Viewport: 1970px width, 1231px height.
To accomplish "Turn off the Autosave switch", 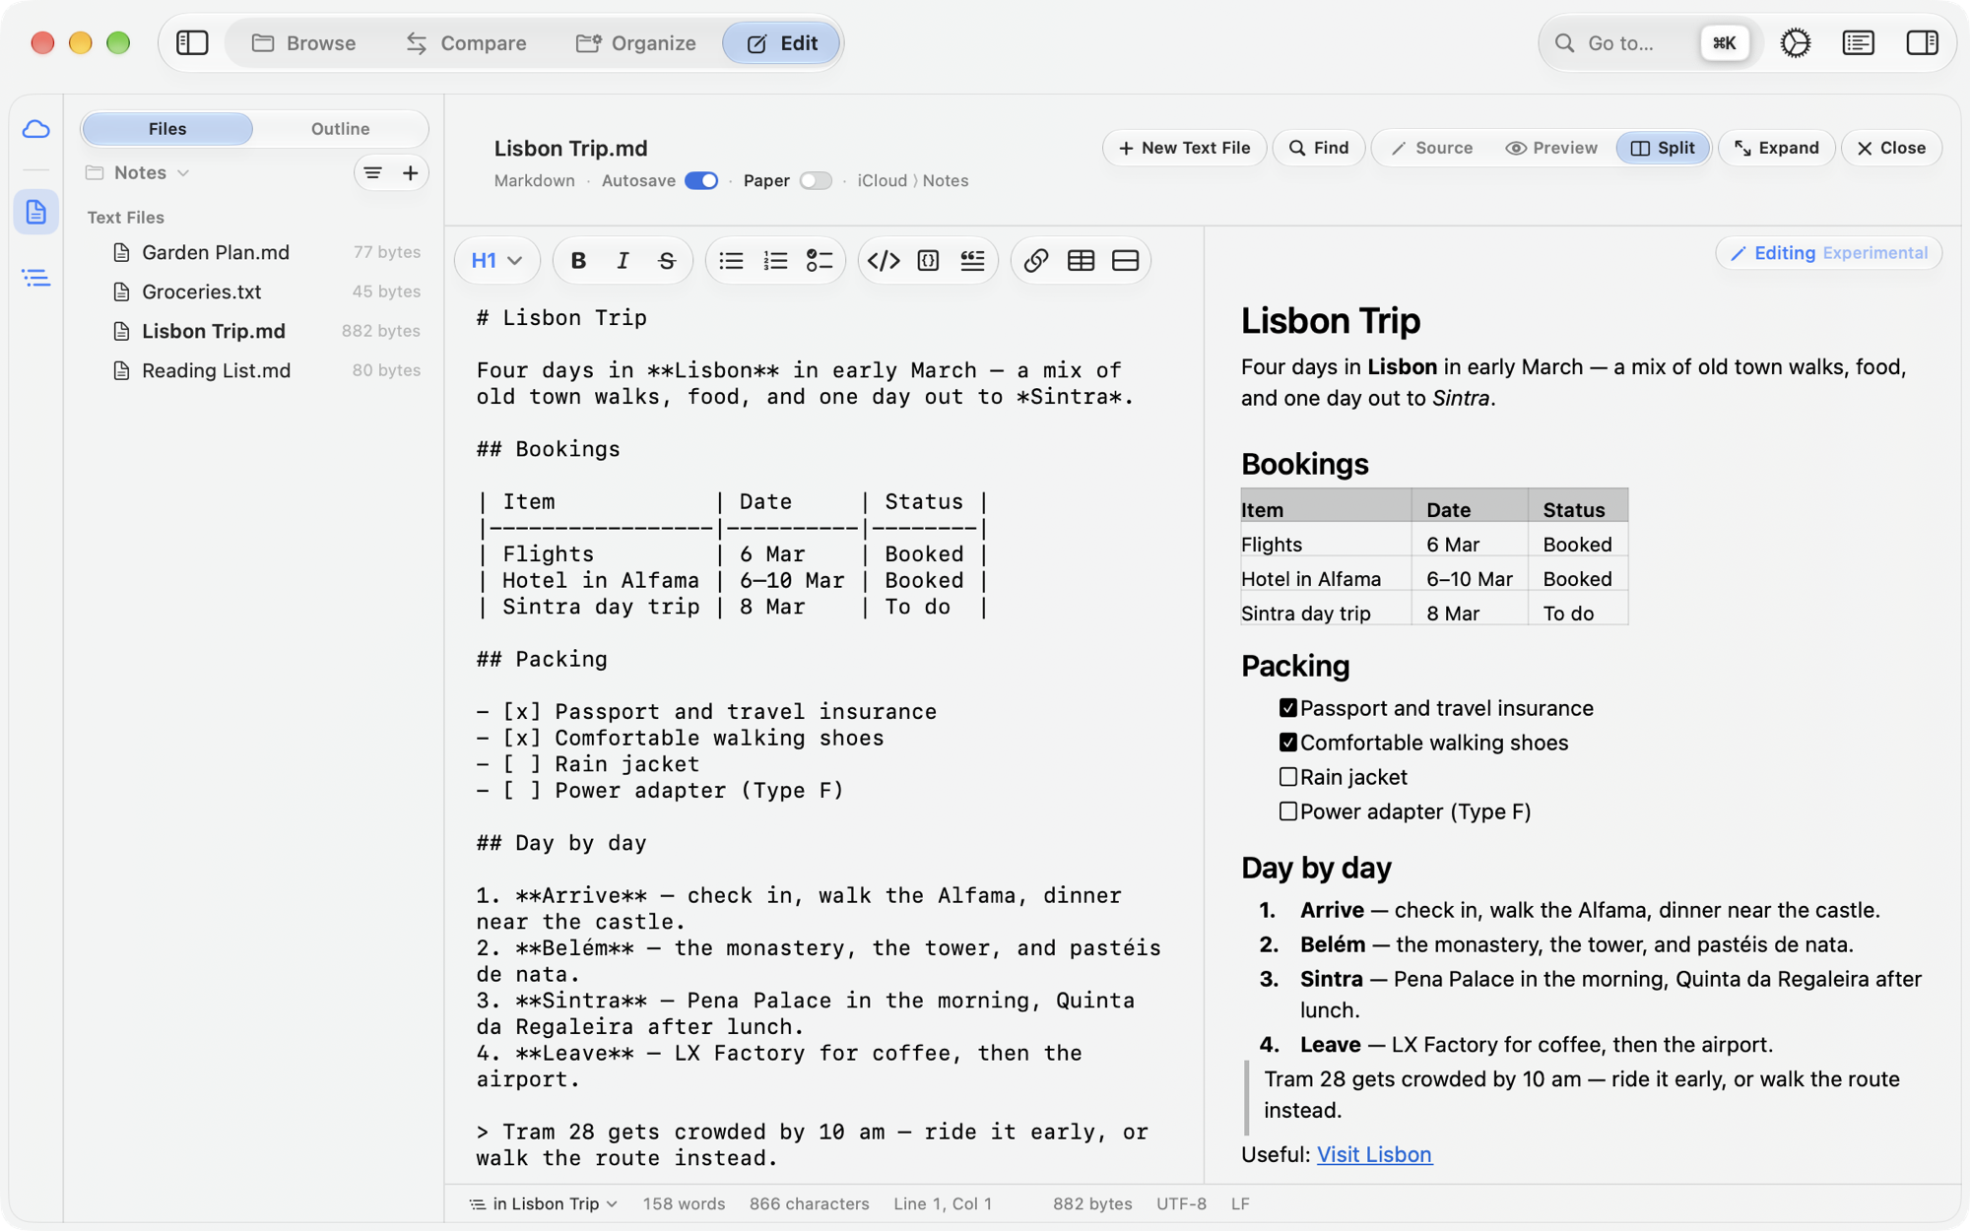I will (701, 181).
